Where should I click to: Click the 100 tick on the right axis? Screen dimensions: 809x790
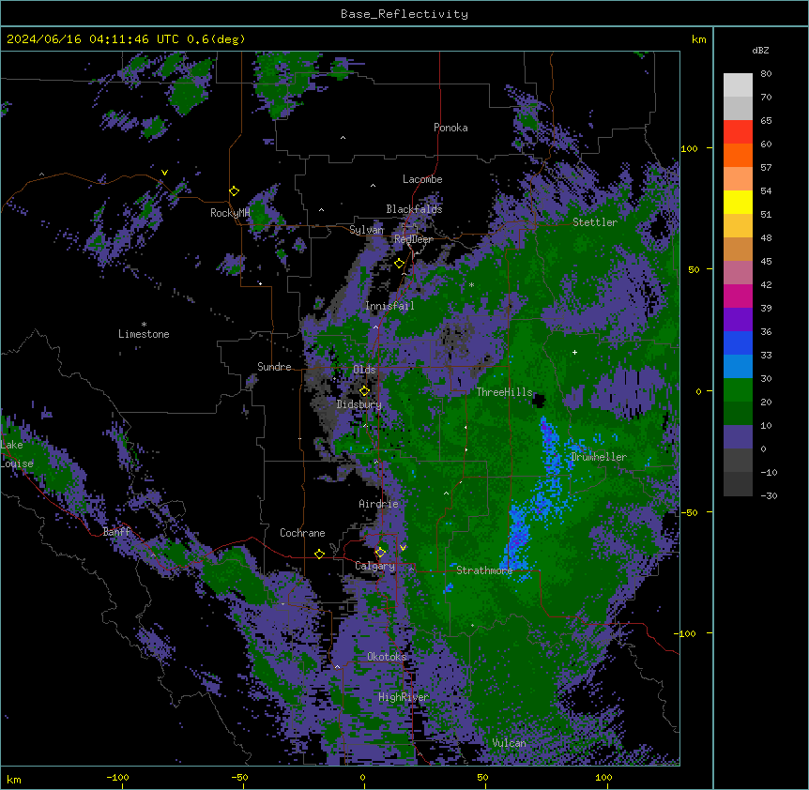click(x=689, y=148)
